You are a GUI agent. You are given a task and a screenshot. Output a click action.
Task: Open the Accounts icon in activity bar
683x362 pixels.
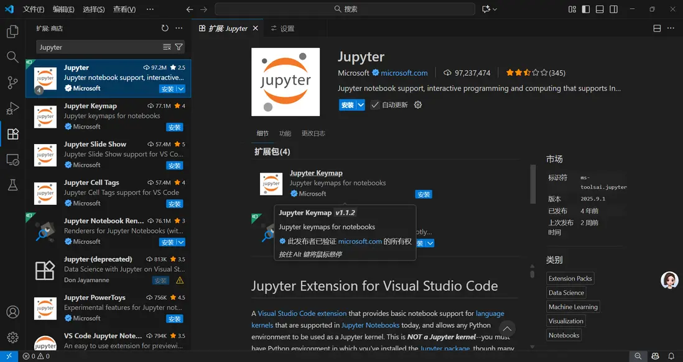(x=12, y=312)
